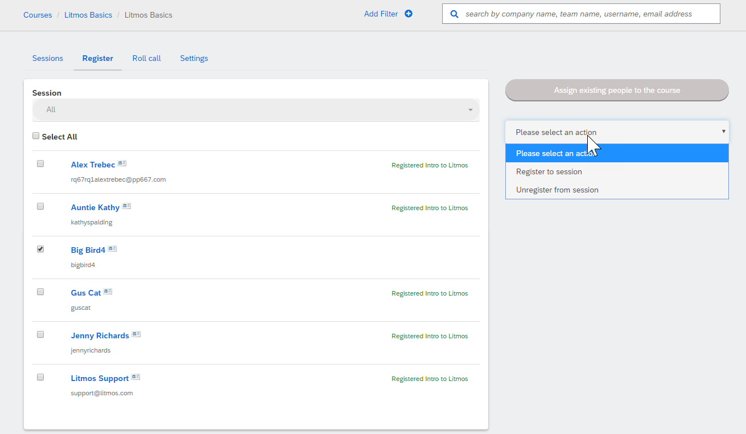
Task: Click email rq67rq1alextrebec@pp667.com
Action: click(x=118, y=179)
